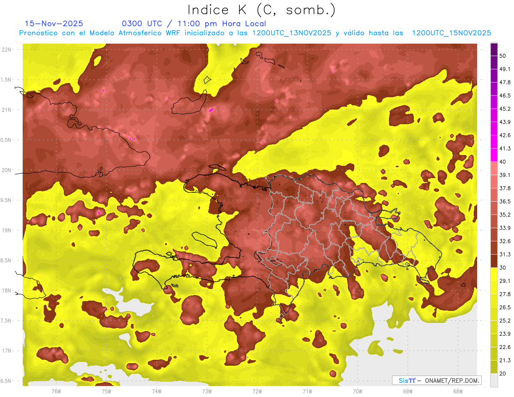The width and height of the screenshot is (514, 397).
Task: Click the '43.9' color scale value
Action: tap(505, 122)
